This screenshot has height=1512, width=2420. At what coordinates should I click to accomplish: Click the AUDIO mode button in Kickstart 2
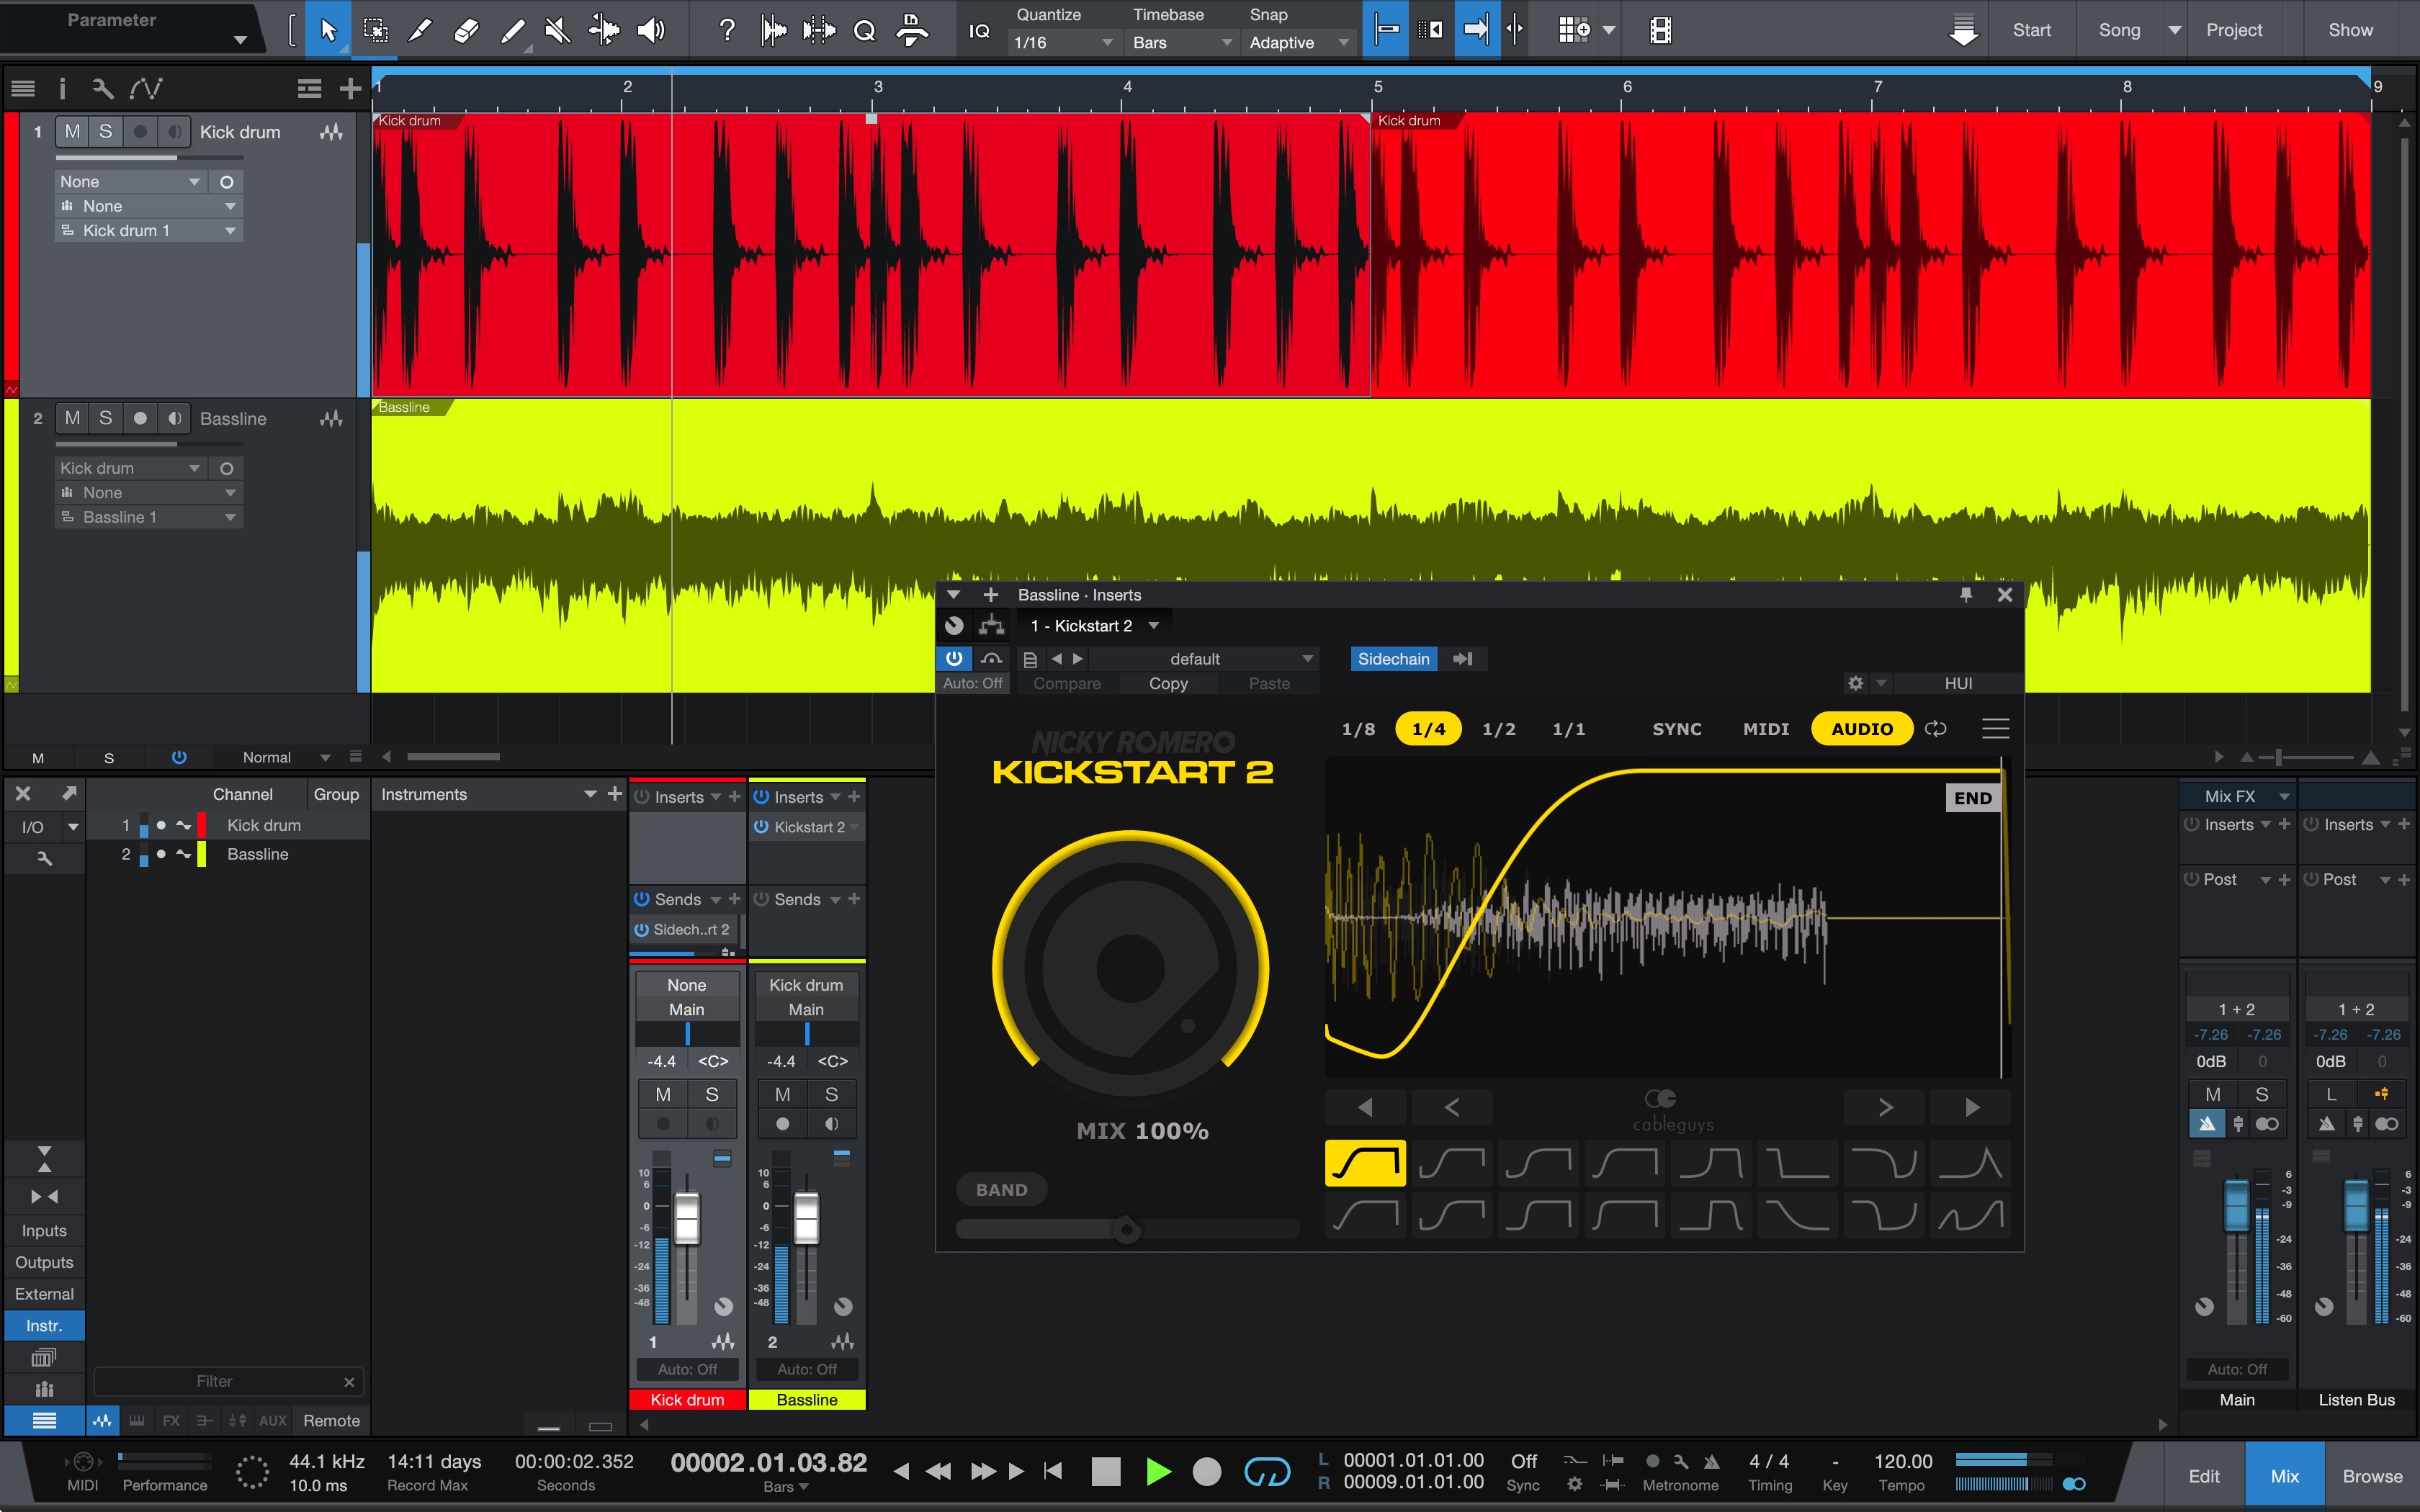(1857, 728)
